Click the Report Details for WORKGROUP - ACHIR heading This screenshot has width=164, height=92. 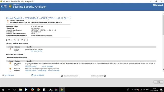pyautogui.click(x=38, y=18)
